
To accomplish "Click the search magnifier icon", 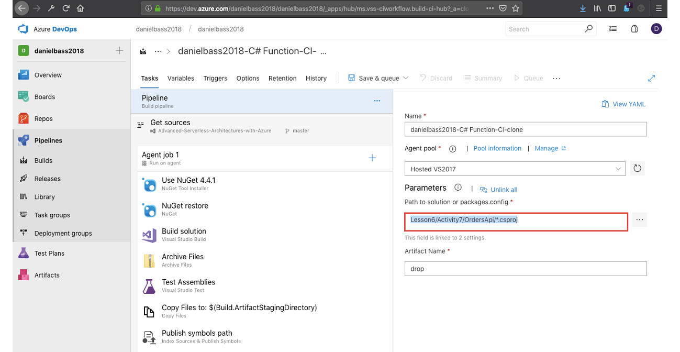I will pos(589,29).
